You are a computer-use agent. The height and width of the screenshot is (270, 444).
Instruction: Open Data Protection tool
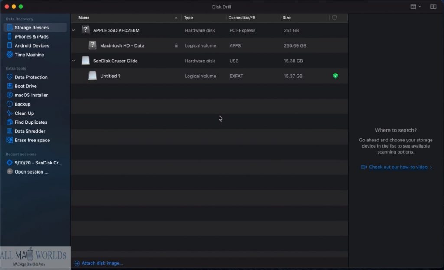click(31, 77)
